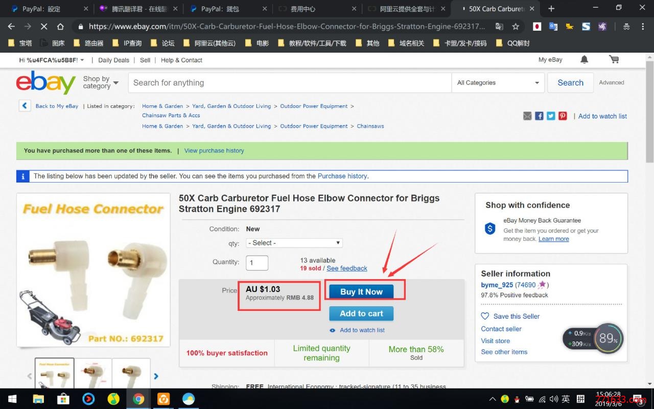Click the Buy It Now button
The image size is (654, 409).
tap(361, 291)
